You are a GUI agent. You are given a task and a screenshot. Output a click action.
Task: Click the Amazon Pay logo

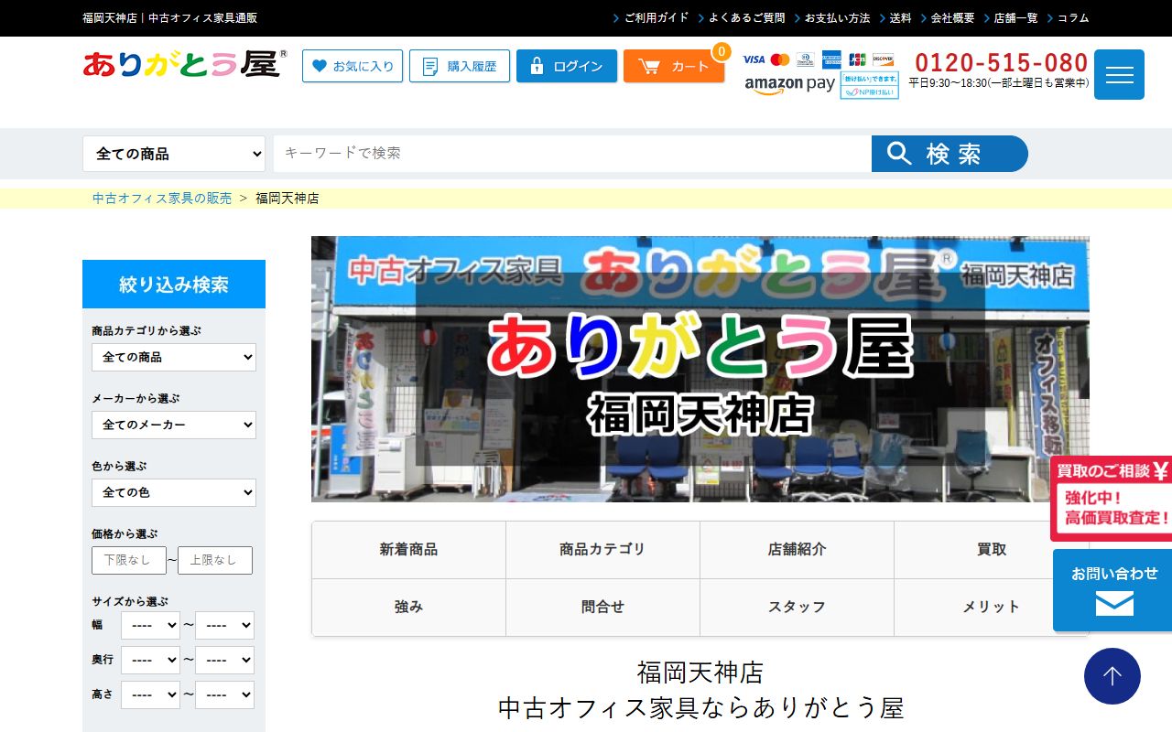point(790,84)
